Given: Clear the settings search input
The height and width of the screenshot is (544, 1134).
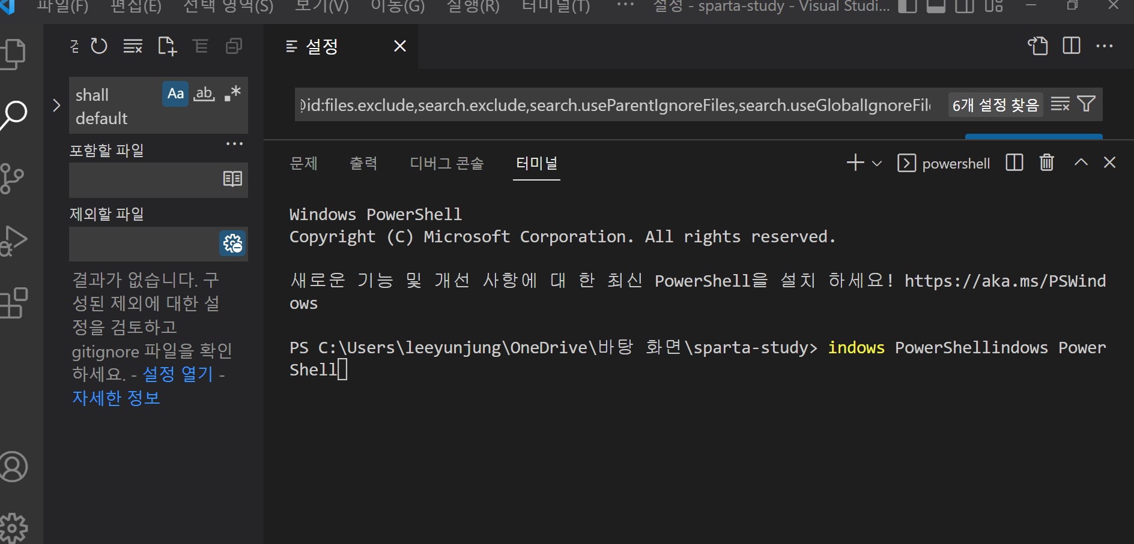Looking at the screenshot, I should click(x=1060, y=104).
